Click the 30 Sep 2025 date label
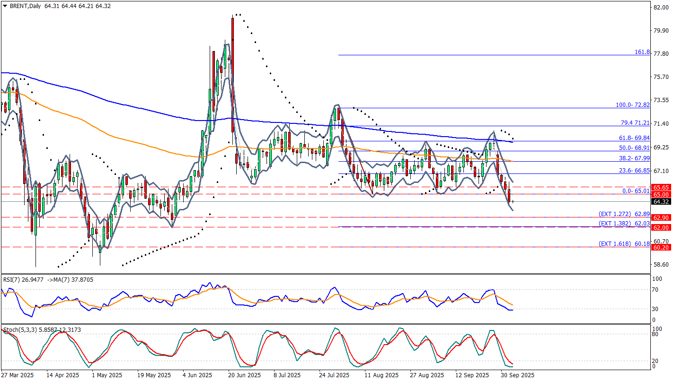 517,375
